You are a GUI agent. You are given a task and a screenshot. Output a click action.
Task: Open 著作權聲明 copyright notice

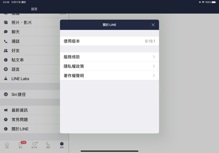click(109, 76)
